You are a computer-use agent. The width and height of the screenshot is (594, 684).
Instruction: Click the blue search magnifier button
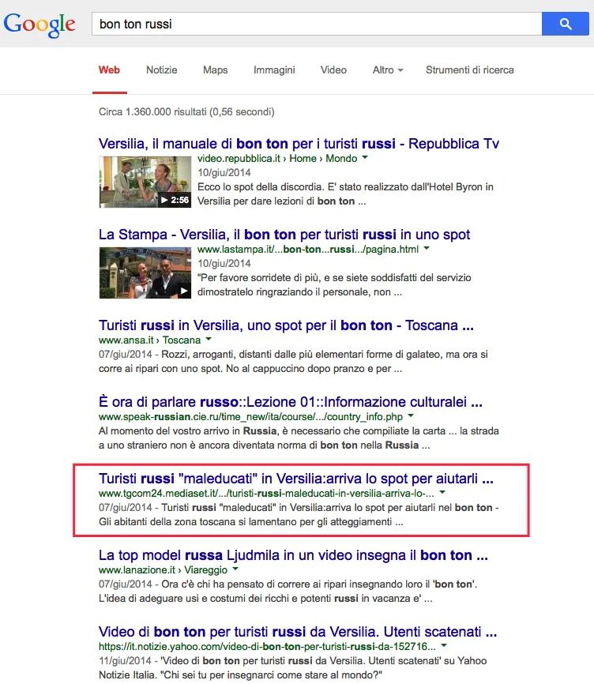(x=566, y=24)
